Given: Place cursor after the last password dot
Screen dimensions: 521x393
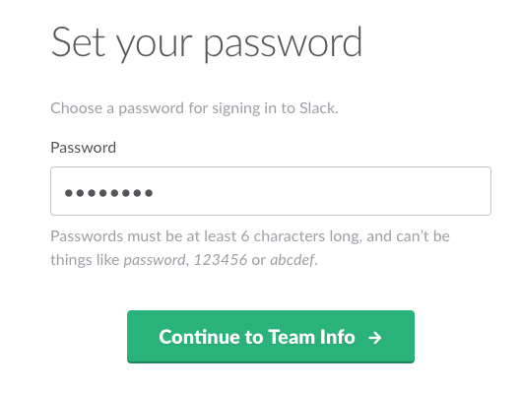Looking at the screenshot, I should tap(154, 193).
